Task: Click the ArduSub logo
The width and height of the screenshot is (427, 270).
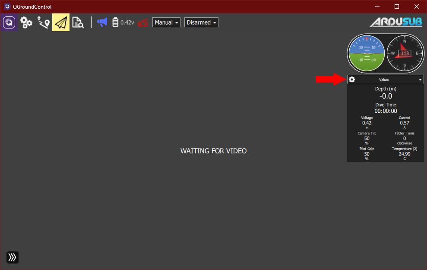Action: pyautogui.click(x=395, y=22)
